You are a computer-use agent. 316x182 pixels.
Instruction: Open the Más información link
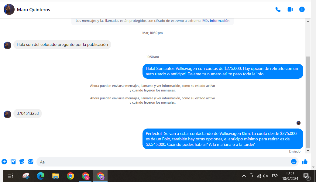pyautogui.click(x=216, y=21)
